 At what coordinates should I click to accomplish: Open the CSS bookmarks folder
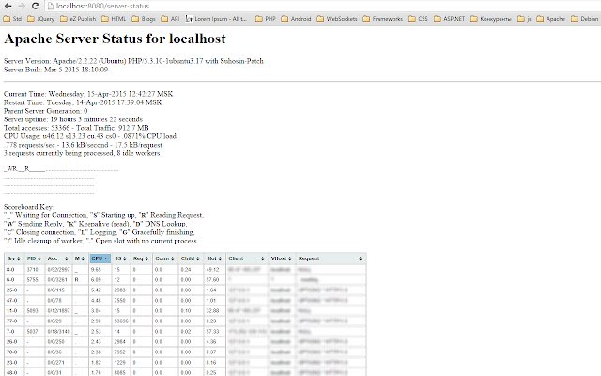pyautogui.click(x=418, y=19)
